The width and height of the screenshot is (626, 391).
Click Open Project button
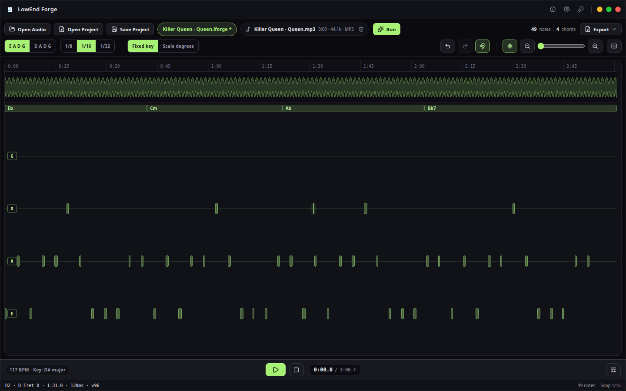coord(78,29)
